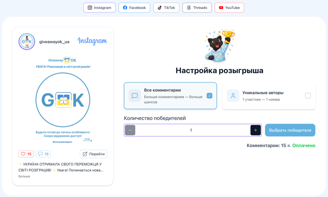Select the Все комментарии option card
This screenshot has width=328, height=197.
pos(170,96)
